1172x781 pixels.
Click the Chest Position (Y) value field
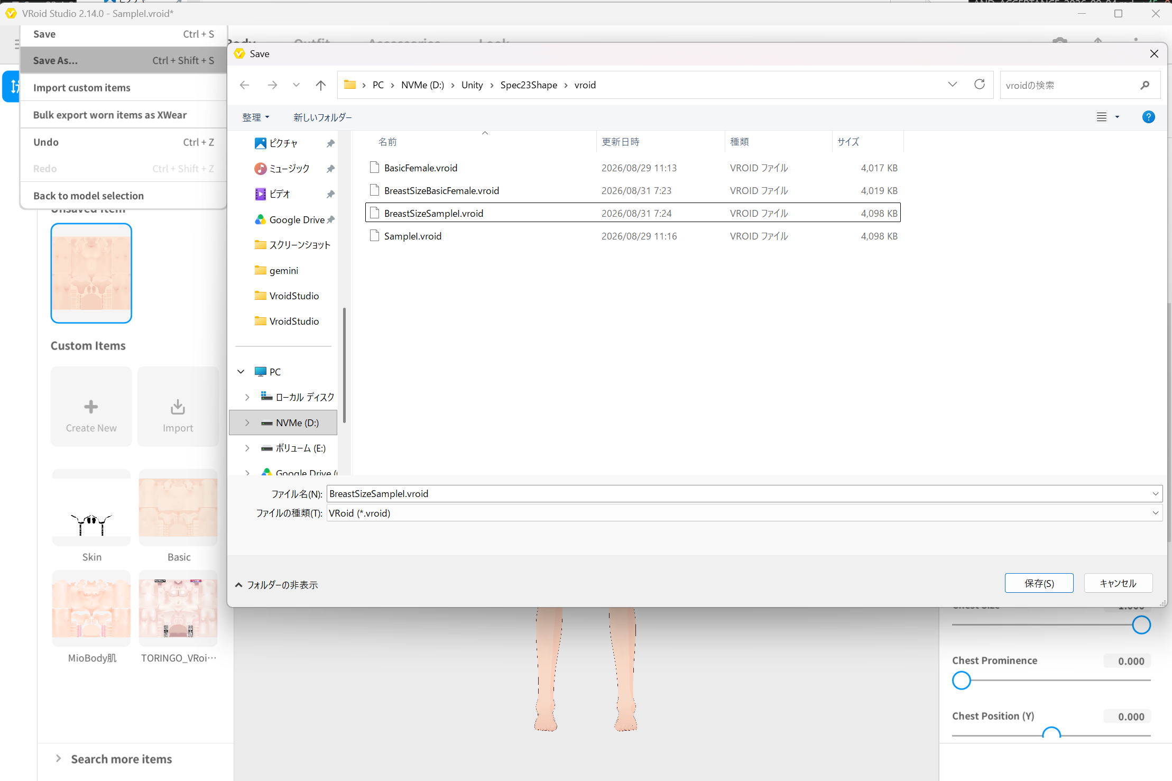pos(1128,716)
